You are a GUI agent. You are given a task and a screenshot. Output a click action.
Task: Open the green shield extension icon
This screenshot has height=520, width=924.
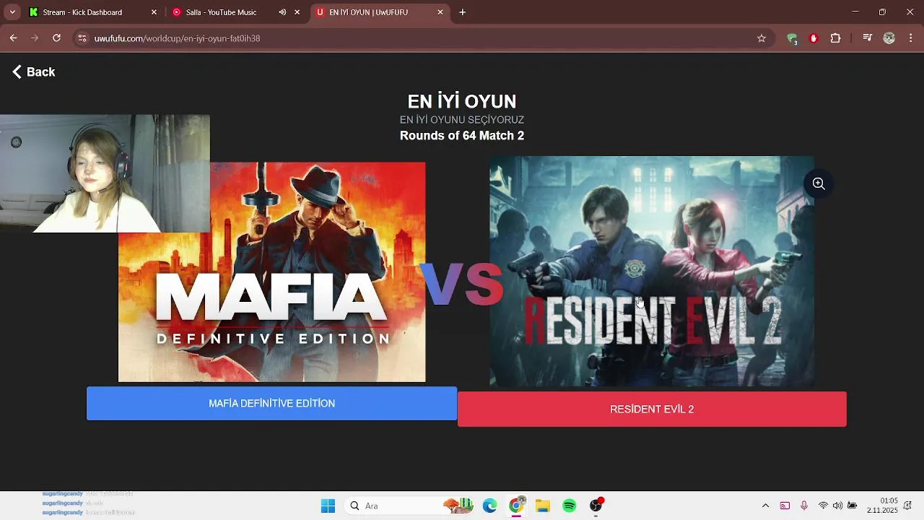point(793,38)
